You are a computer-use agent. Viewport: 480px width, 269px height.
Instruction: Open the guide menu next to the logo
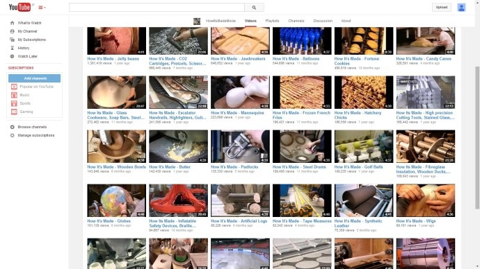coord(42,8)
